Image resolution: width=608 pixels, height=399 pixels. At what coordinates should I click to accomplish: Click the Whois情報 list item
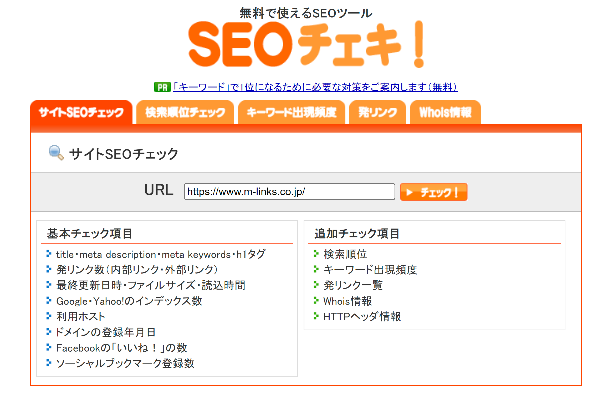point(348,301)
